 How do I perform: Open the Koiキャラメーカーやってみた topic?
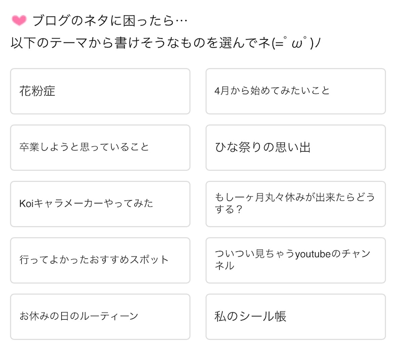coord(100,204)
